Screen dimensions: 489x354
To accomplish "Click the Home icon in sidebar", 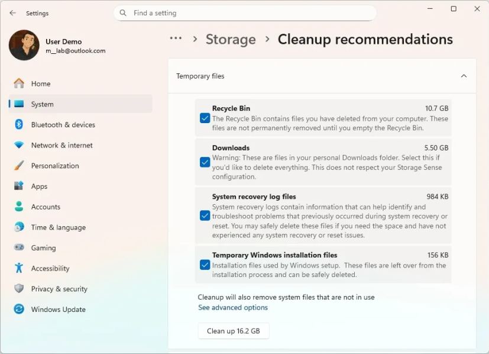I will tap(19, 83).
